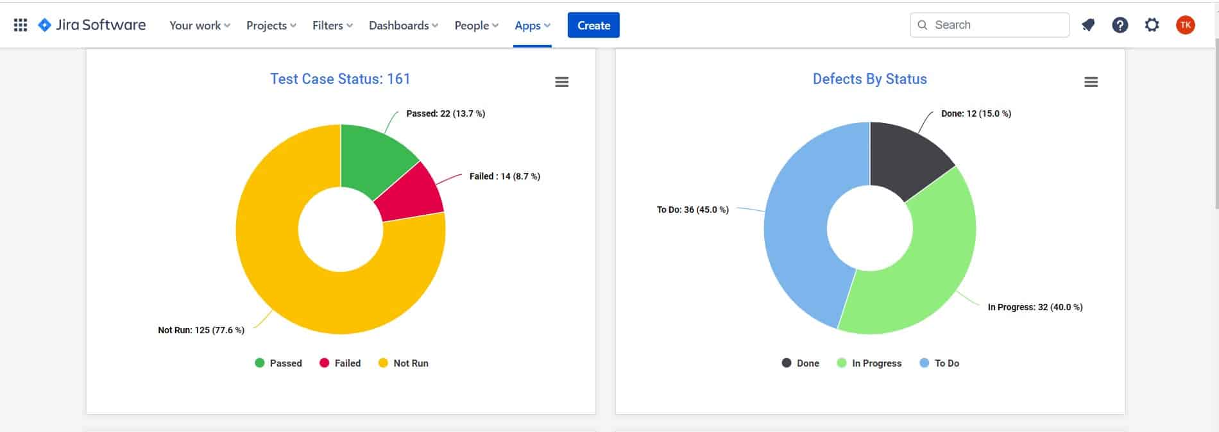
Task: Open the notifications bell icon
Action: (1088, 25)
